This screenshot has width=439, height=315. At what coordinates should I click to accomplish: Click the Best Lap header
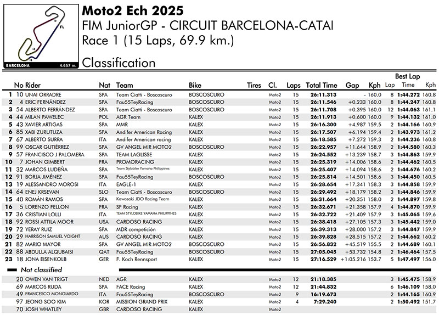coord(408,76)
